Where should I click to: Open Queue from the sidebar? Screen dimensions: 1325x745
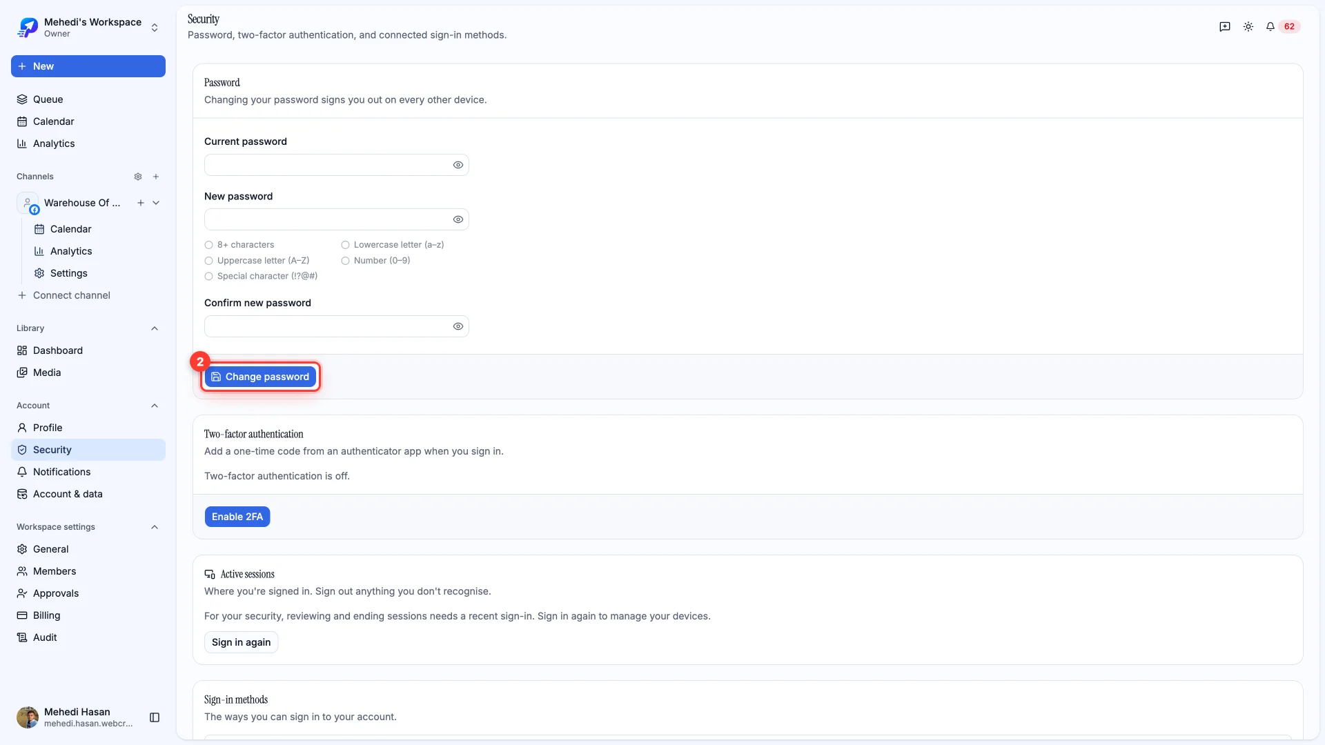tap(88, 99)
